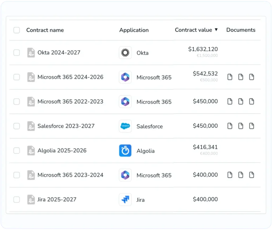This screenshot has height=230, width=272.
Task: Click the contract file icon beside Jira 2025-2027
Action: coord(31,200)
